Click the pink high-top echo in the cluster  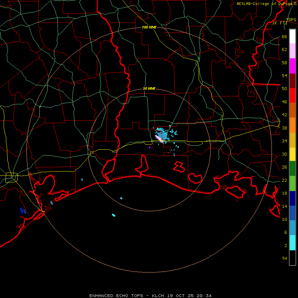coord(159,138)
